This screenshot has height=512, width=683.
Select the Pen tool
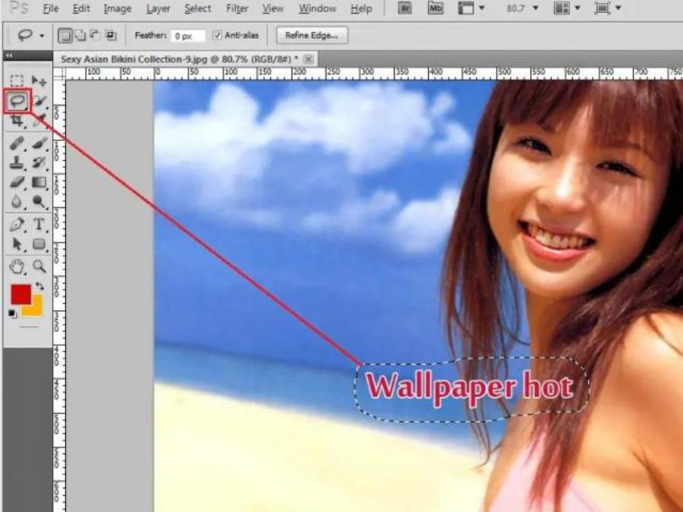[x=18, y=225]
